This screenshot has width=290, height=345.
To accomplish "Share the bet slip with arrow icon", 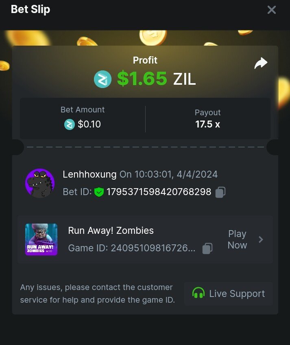I will tap(261, 63).
